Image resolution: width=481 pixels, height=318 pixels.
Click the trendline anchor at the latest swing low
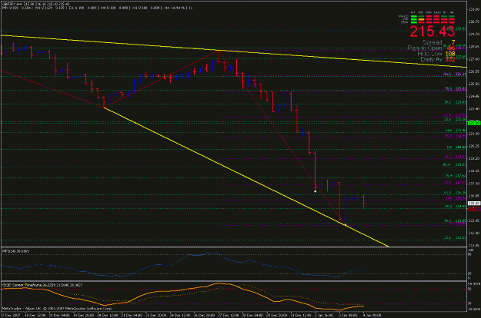346,225
